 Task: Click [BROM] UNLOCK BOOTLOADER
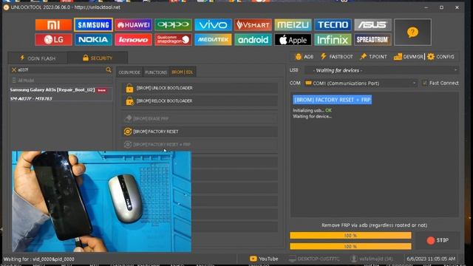coord(200,88)
